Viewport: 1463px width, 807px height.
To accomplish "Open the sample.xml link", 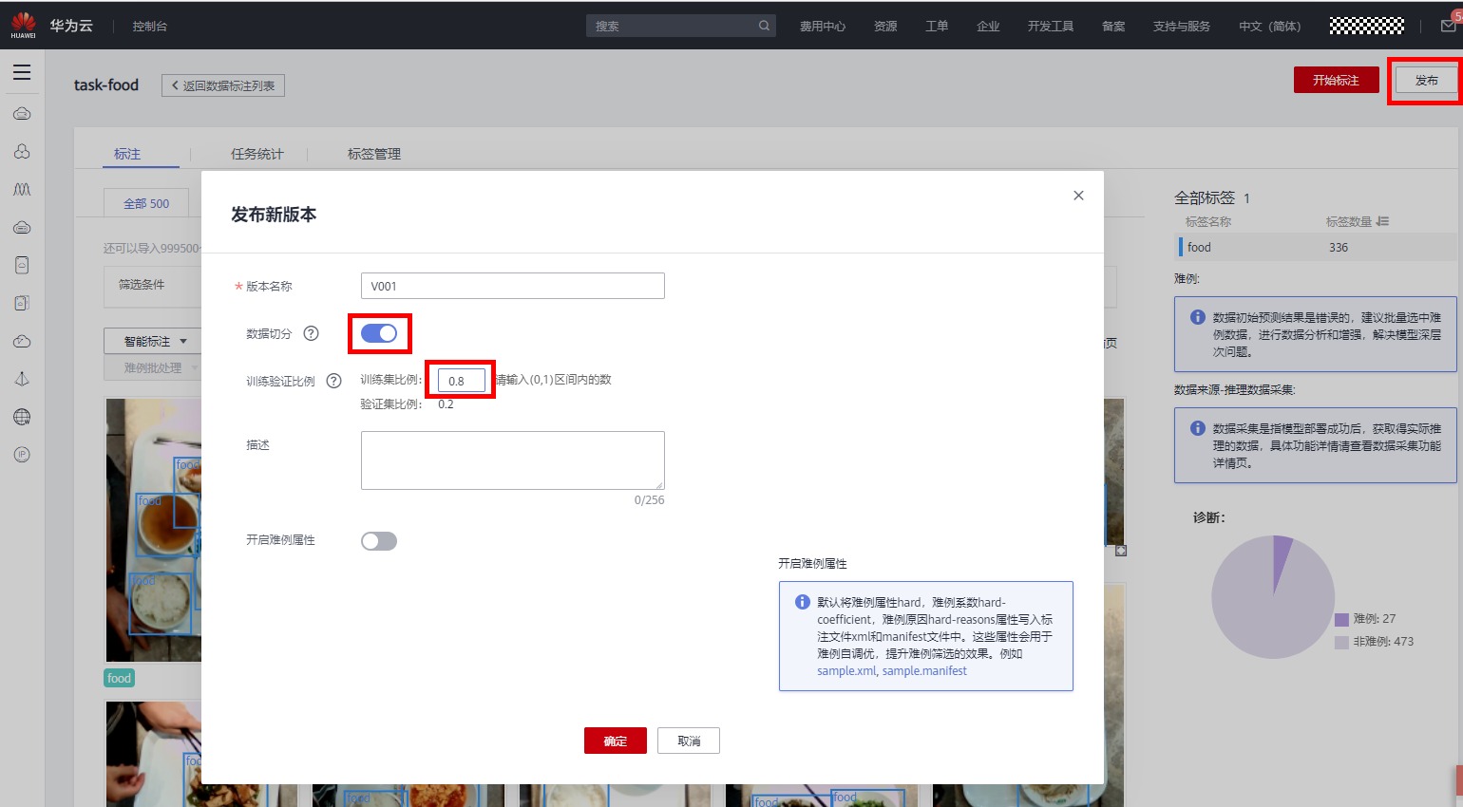I will click(845, 671).
